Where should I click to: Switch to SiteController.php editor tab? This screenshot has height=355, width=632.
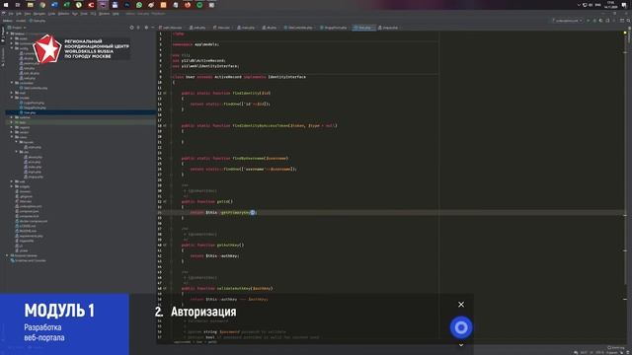(298, 28)
